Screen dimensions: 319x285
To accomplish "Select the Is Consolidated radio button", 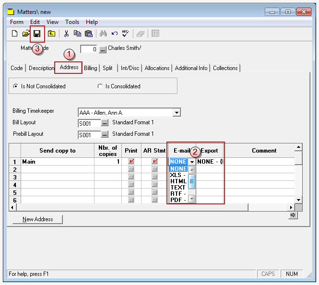I will [100, 86].
